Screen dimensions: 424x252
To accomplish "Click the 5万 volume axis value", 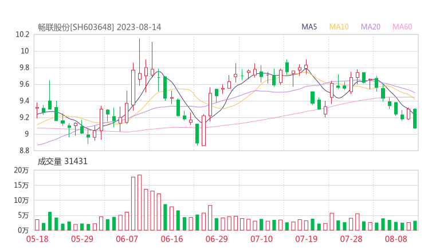I will [x=23, y=215].
